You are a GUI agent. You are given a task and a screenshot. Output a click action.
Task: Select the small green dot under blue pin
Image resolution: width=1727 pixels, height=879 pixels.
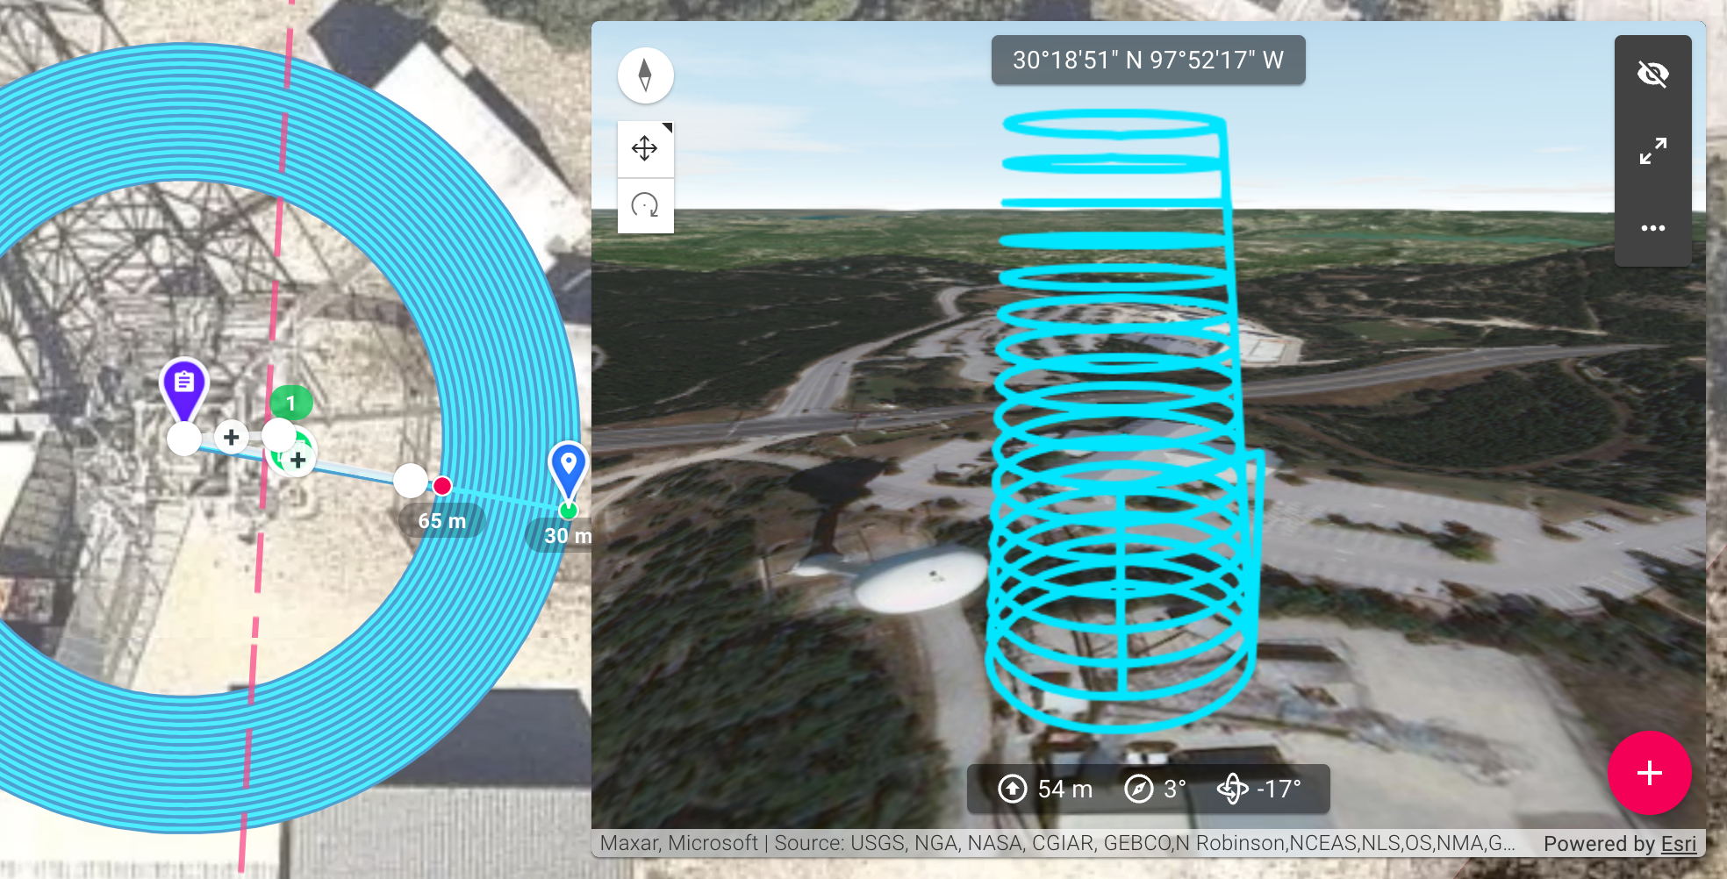(x=568, y=511)
